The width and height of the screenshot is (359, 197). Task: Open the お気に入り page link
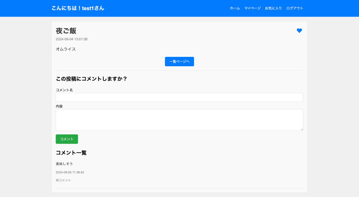(x=273, y=8)
